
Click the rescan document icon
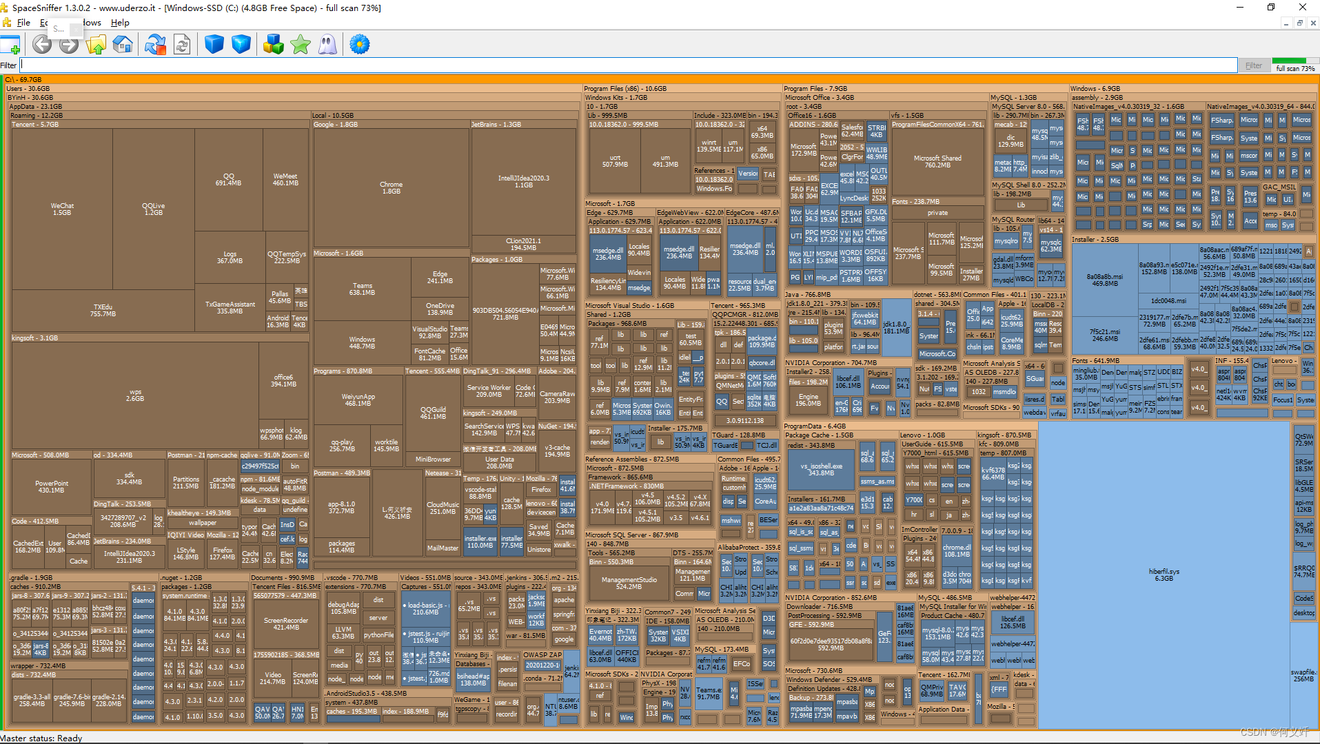coord(182,45)
